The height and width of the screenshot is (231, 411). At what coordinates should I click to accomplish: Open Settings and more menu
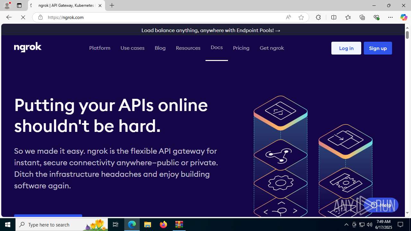tap(390, 17)
